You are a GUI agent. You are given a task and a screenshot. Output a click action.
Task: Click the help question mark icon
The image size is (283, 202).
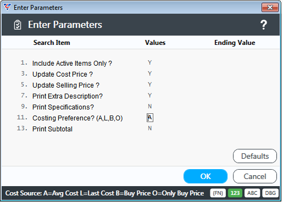click(264, 25)
